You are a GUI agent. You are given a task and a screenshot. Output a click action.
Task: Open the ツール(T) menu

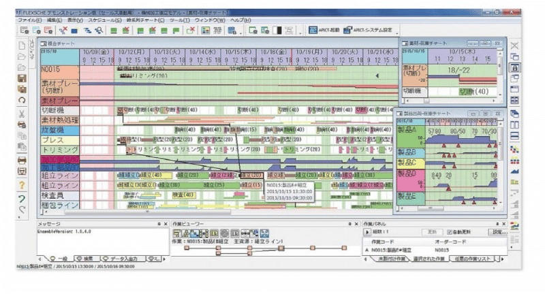tap(179, 20)
